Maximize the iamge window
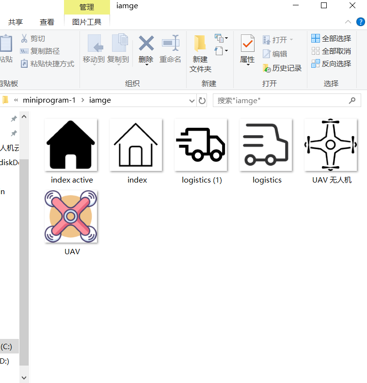The height and width of the screenshot is (383, 367). point(324,5)
